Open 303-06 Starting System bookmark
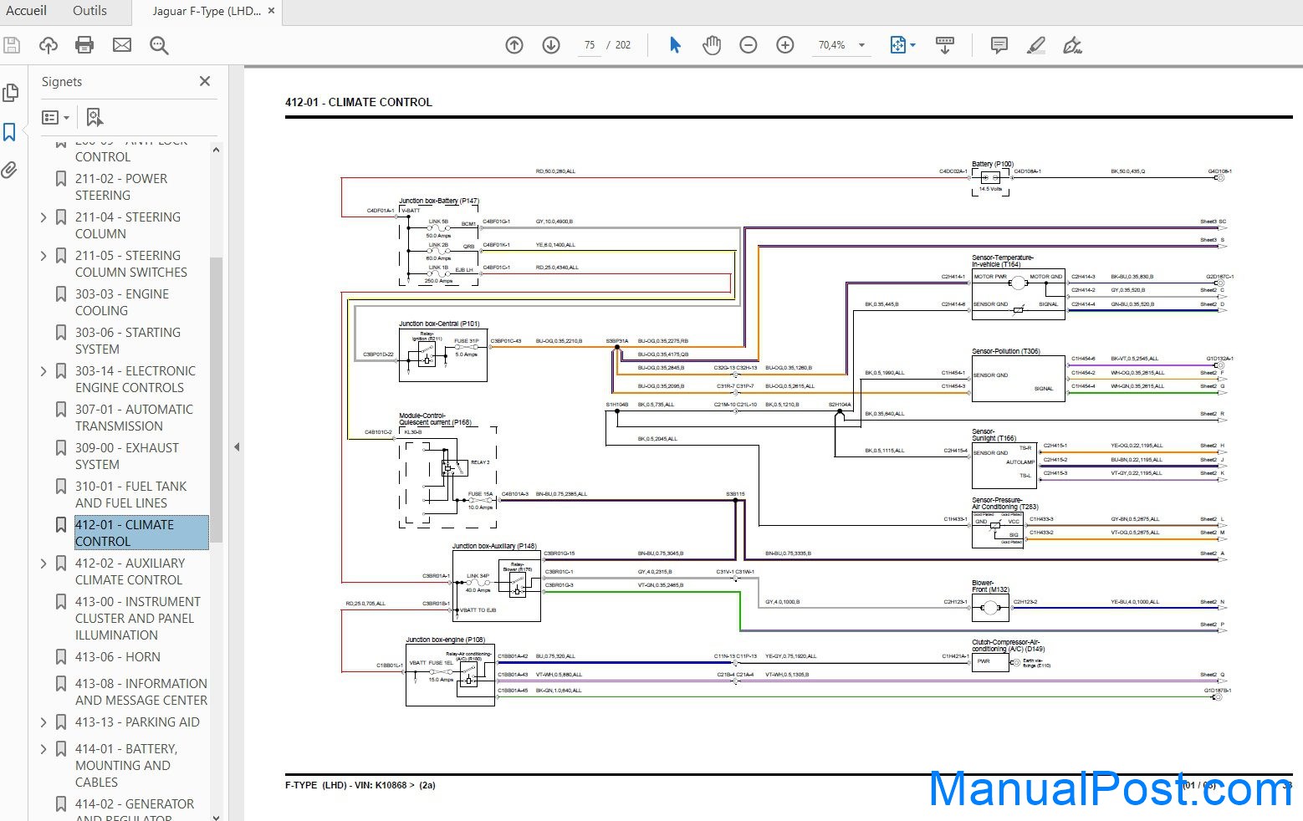Image resolution: width=1303 pixels, height=821 pixels. pos(128,341)
